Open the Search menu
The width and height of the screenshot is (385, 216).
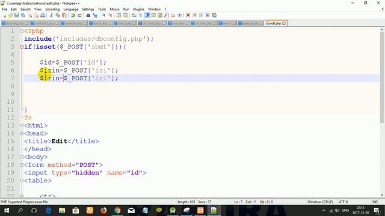25,10
